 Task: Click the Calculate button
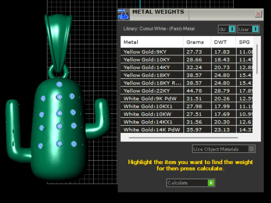point(191,183)
